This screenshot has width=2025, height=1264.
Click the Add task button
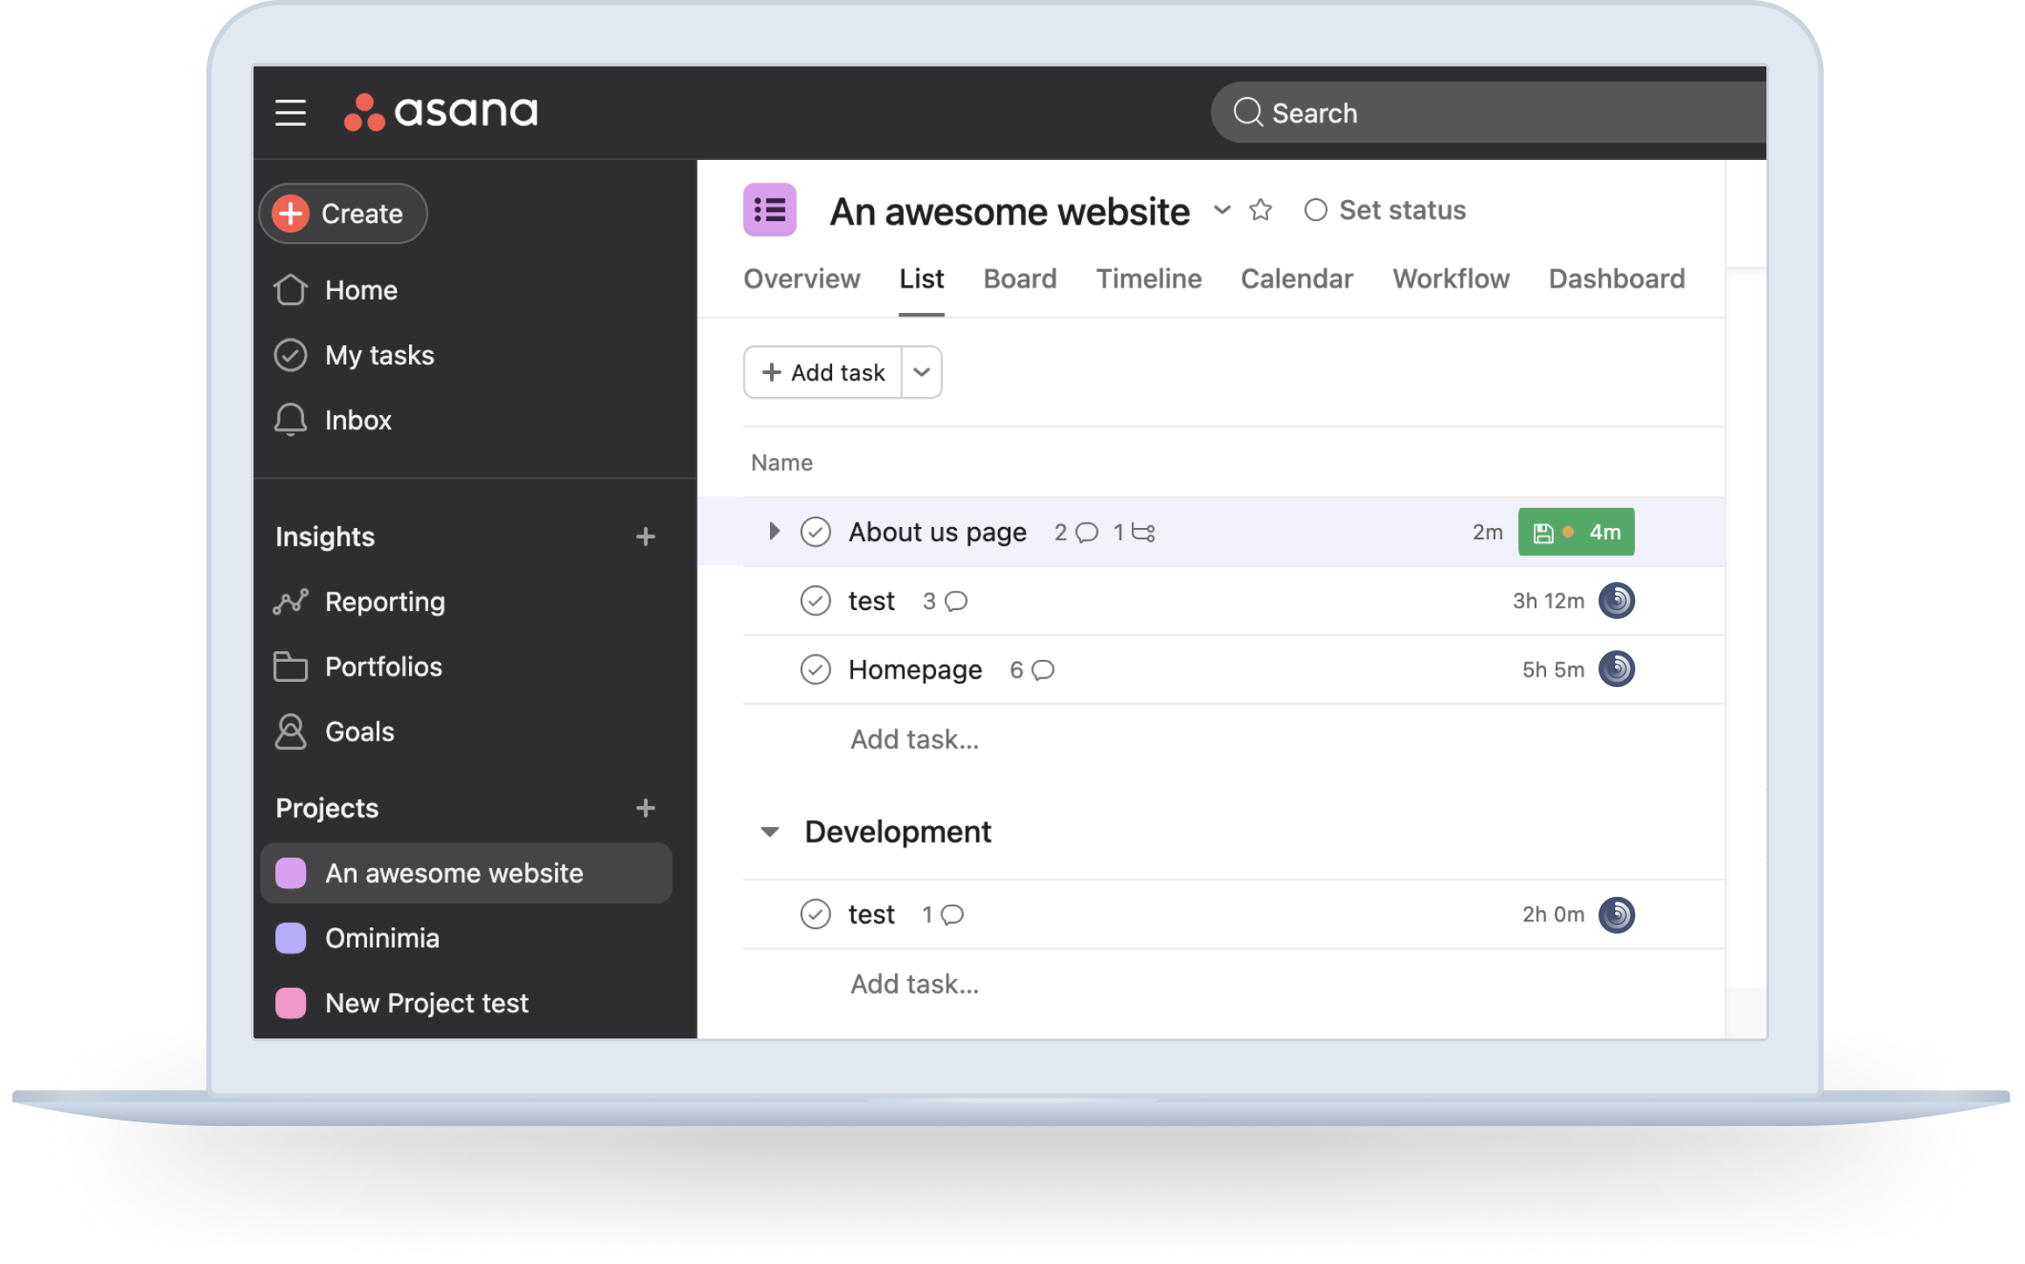(823, 372)
